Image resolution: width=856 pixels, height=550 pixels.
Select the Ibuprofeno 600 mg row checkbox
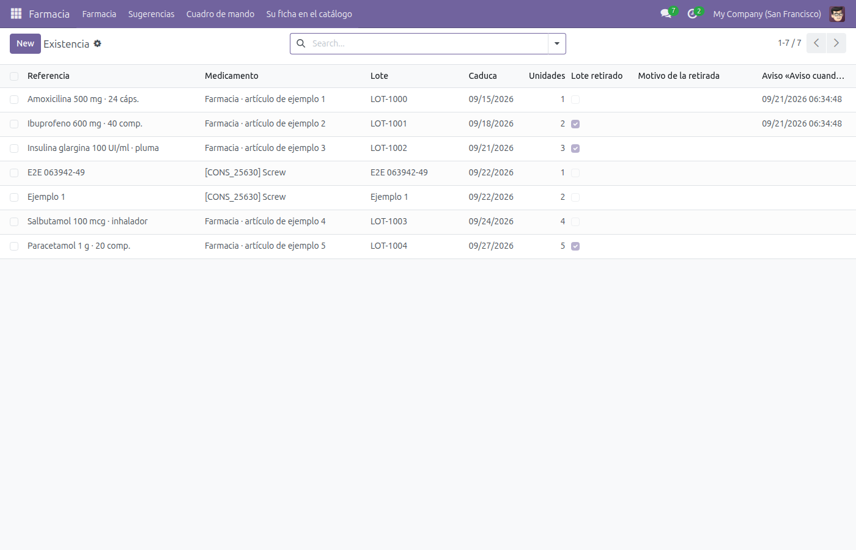point(14,124)
